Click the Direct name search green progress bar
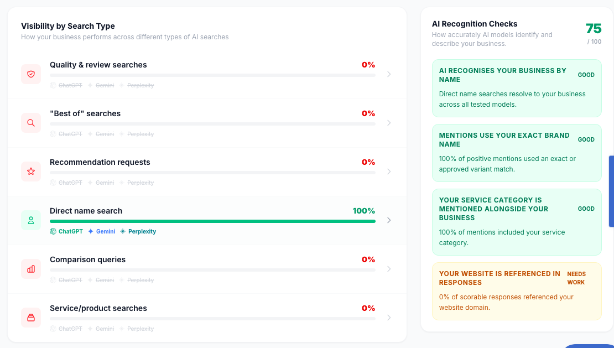Image resolution: width=614 pixels, height=348 pixels. (x=212, y=221)
